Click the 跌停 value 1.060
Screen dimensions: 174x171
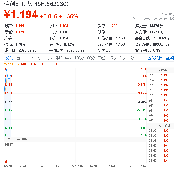pyautogui.click(x=113, y=32)
